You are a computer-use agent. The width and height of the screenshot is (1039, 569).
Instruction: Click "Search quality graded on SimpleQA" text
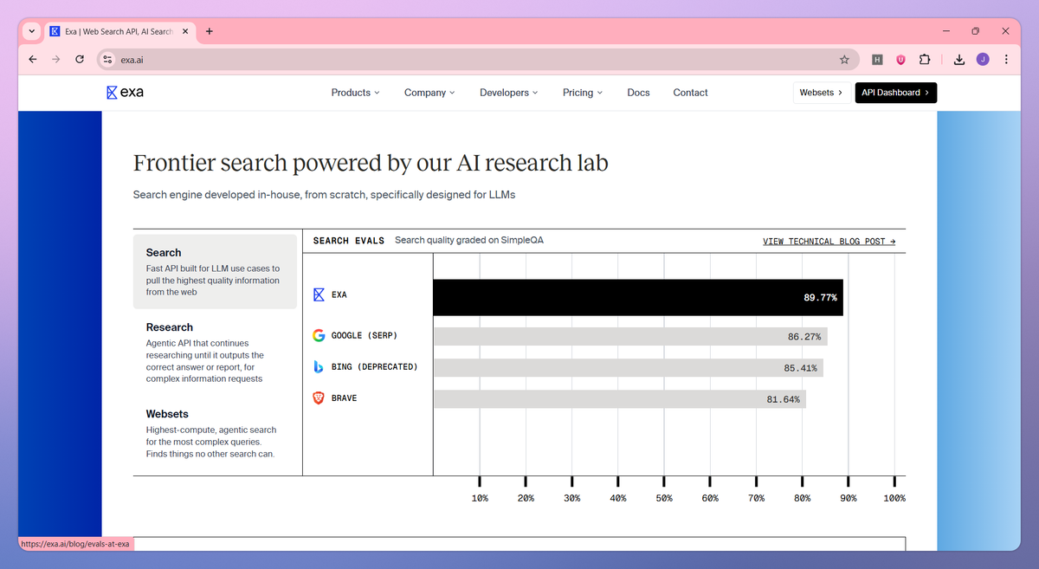(469, 240)
